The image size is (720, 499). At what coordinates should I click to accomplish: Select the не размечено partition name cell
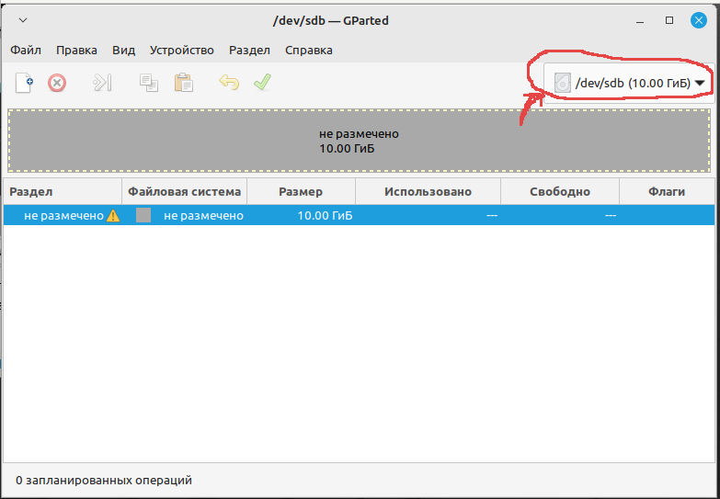click(x=63, y=216)
